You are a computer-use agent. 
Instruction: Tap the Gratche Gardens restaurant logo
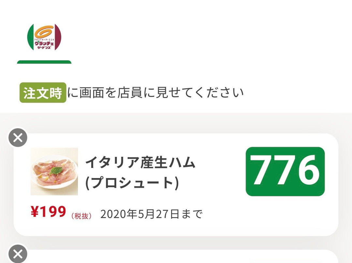44,37
